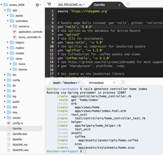This screenshot has height=155, width=163.
Task: Click the config.ru ruby file icon
Action: click(9, 123)
